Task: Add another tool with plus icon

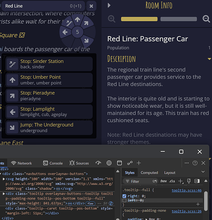Action: click(x=139, y=163)
